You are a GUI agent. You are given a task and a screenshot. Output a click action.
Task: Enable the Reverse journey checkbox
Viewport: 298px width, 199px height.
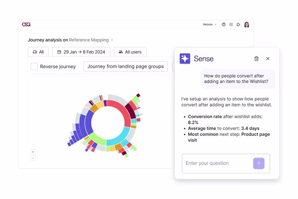(34, 66)
